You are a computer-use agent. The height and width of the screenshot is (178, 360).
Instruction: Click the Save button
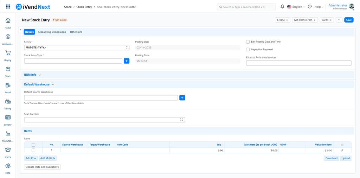[348, 20]
